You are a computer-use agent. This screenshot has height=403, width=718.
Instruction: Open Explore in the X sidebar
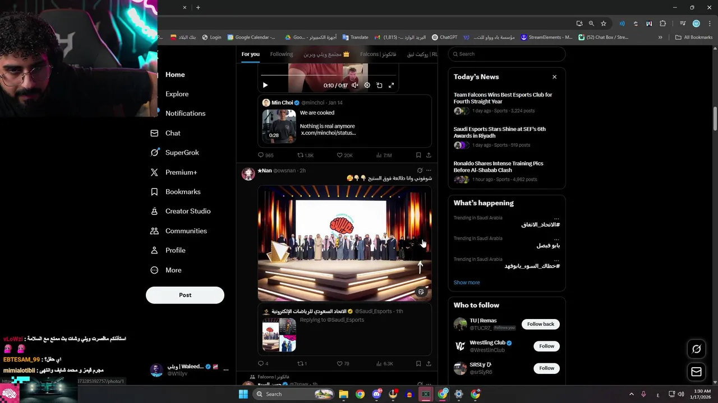(x=177, y=94)
